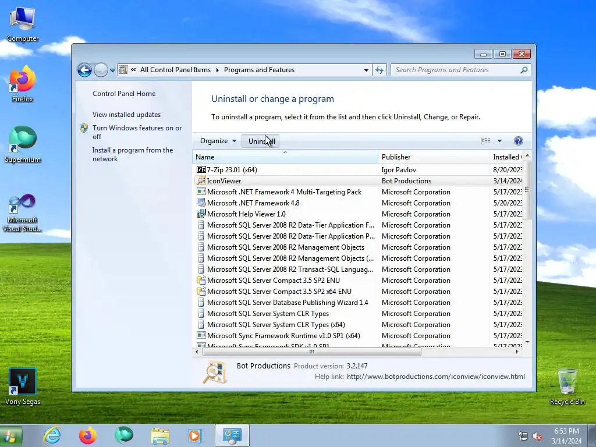Select SQL Server Compact 3.5 SP2 ENU icon
Viewport: 596px width, 447px height.
pyautogui.click(x=201, y=280)
